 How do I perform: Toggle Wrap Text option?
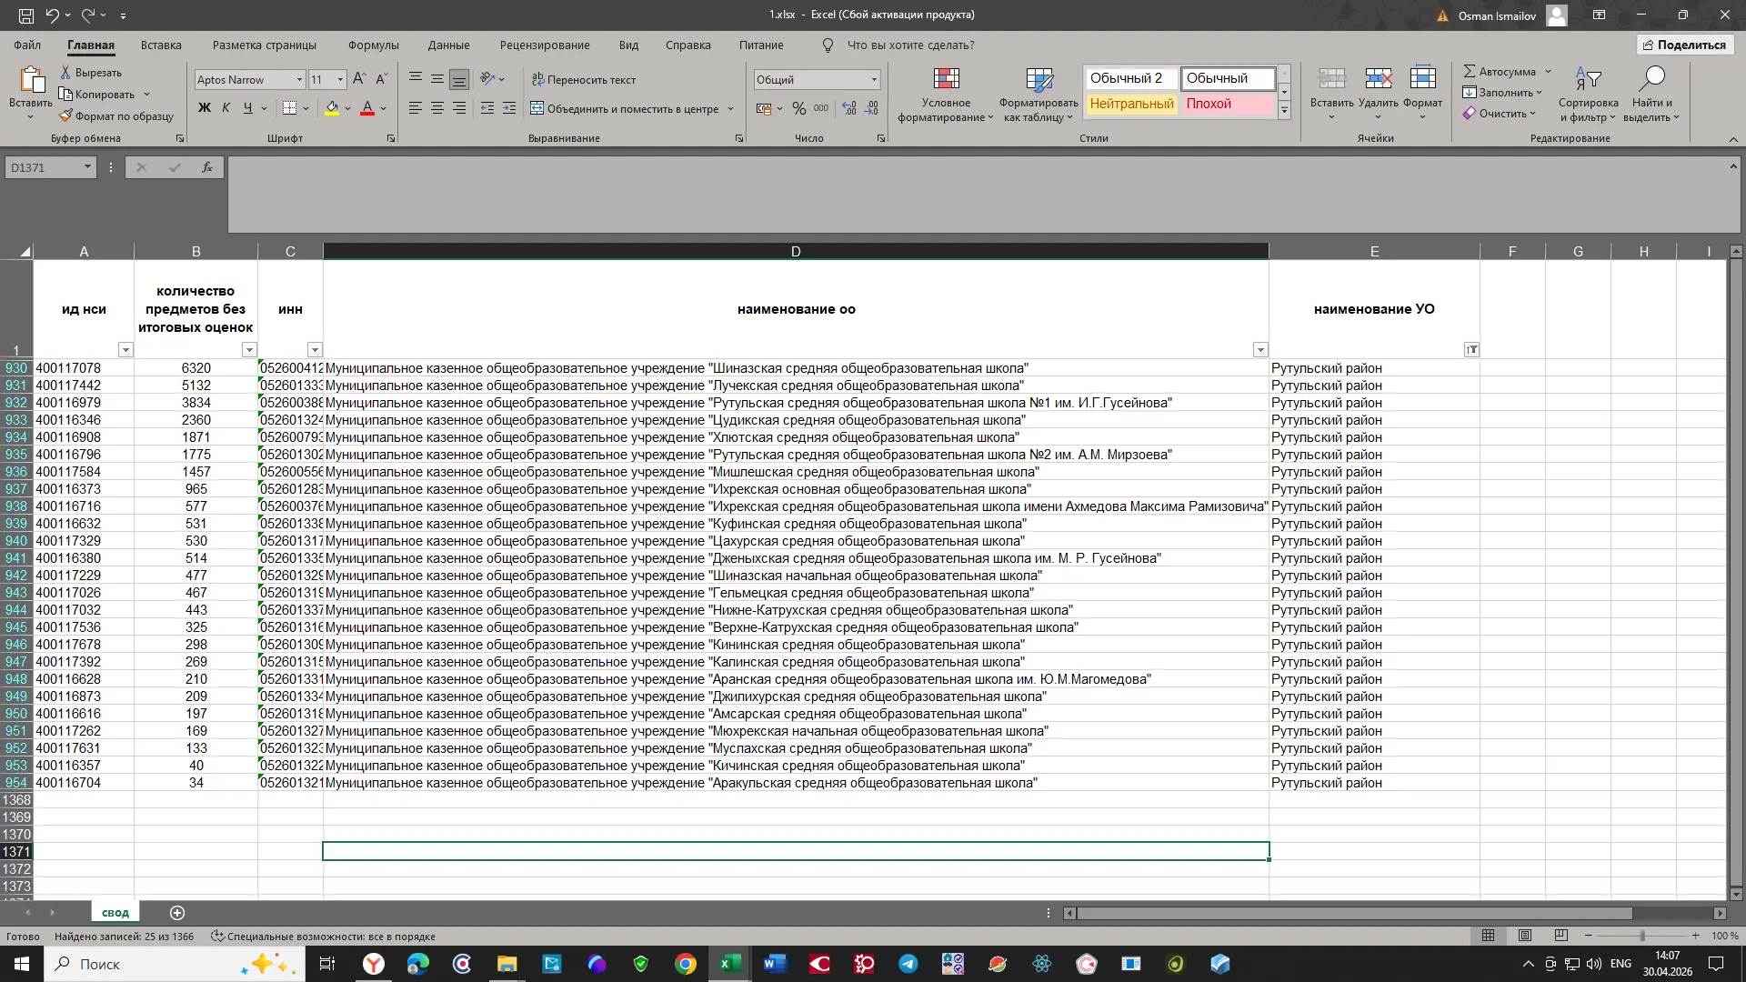pos(583,79)
